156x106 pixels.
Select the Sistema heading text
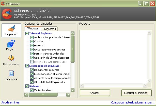34,86
